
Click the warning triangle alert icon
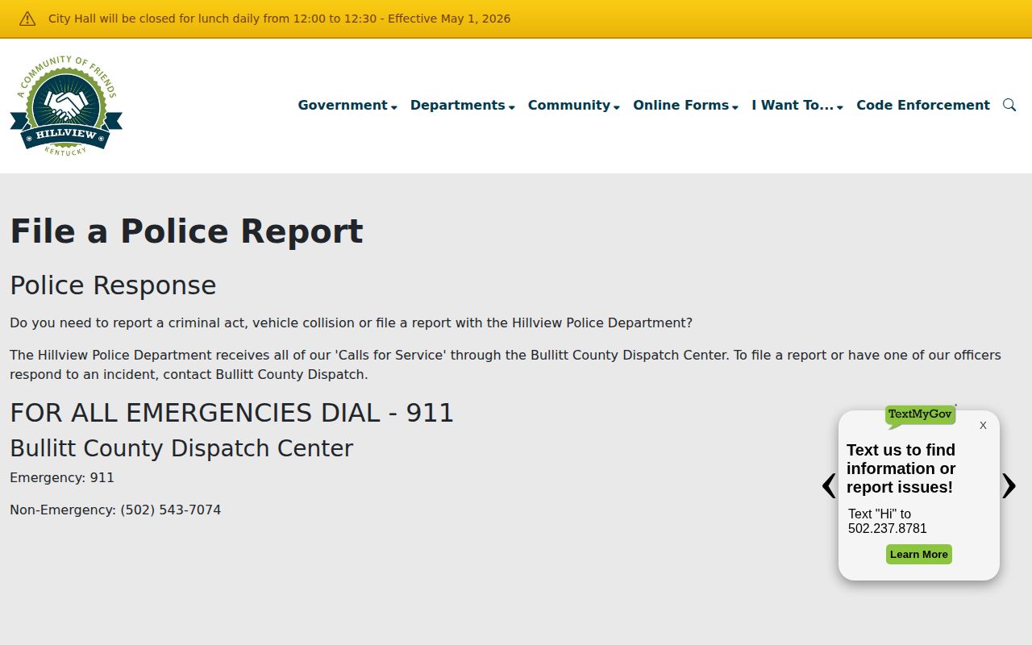(27, 19)
